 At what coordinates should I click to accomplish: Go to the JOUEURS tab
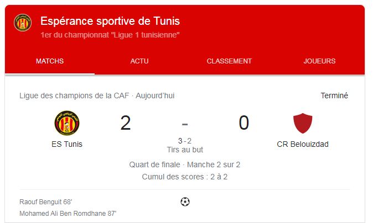pos(319,61)
